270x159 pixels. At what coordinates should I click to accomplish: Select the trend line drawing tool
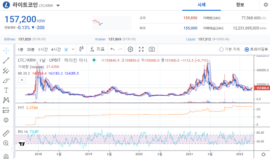pyautogui.click(x=6, y=61)
